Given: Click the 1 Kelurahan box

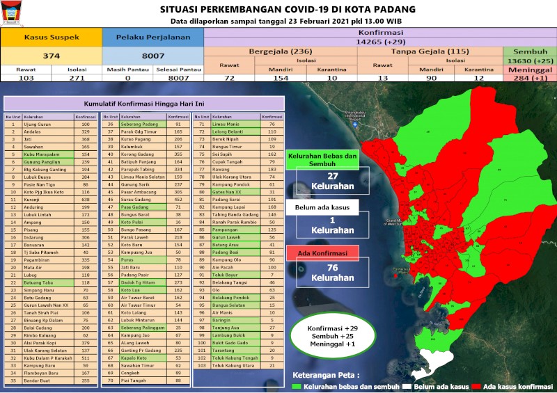Looking at the screenshot, I should pyautogui.click(x=333, y=225).
